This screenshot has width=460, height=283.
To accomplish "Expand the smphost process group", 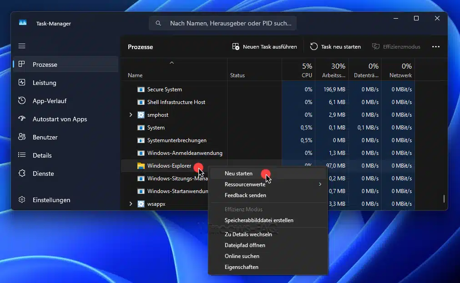I will click(x=131, y=115).
